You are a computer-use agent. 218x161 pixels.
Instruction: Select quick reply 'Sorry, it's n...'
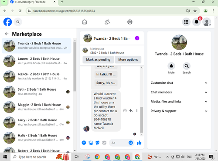106,83
